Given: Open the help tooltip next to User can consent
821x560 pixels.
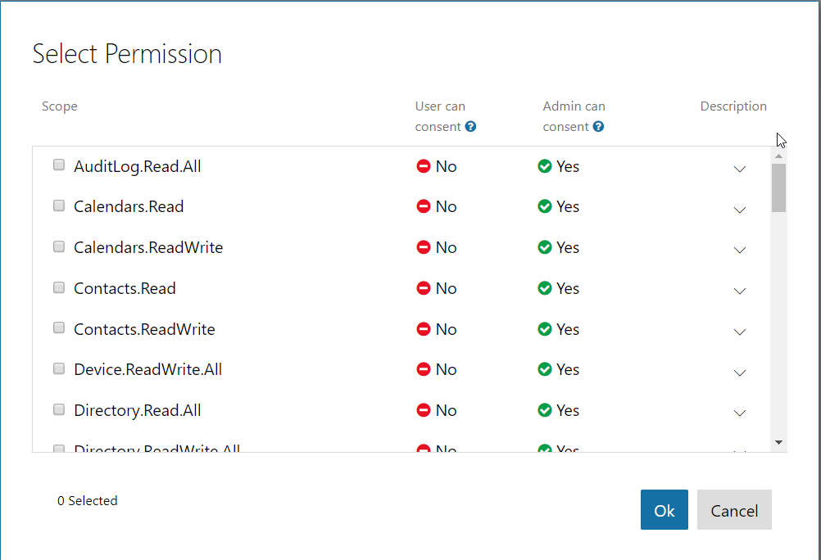Looking at the screenshot, I should click(x=470, y=127).
